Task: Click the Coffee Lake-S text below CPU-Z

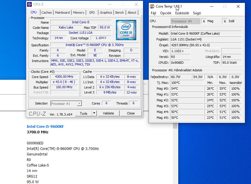Action: [x=38, y=165]
